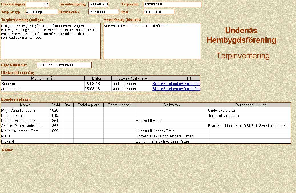Select the Inventeringsdag date field
This screenshot has width=296, height=193.
pos(98,5)
